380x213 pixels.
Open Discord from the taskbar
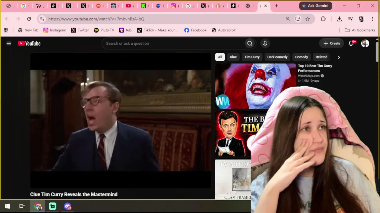point(68,206)
